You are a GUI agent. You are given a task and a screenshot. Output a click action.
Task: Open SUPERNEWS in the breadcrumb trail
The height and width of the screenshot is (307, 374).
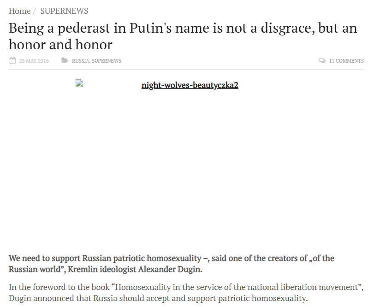(64, 11)
